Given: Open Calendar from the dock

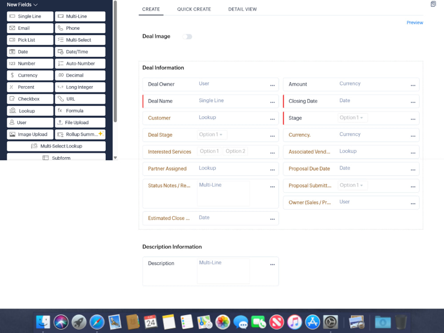Looking at the screenshot, I should (151, 322).
